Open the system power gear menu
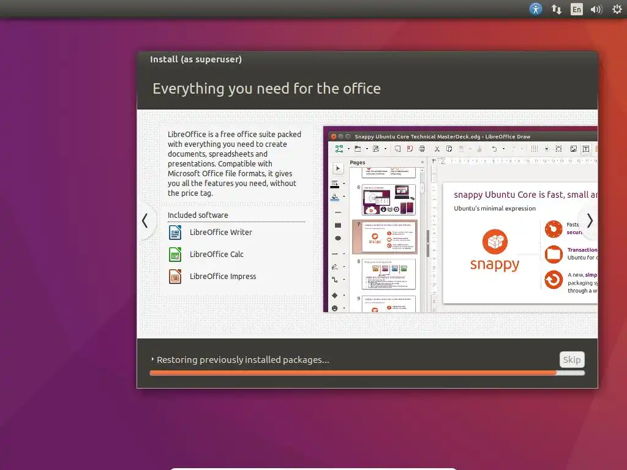 617,9
